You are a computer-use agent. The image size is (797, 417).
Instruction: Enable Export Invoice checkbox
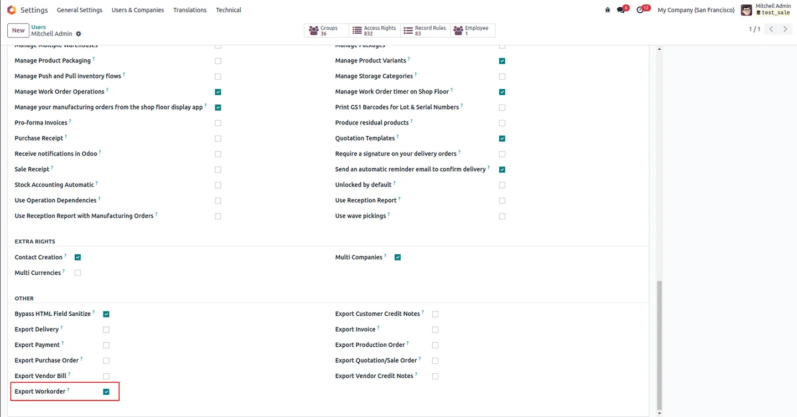[x=435, y=330]
